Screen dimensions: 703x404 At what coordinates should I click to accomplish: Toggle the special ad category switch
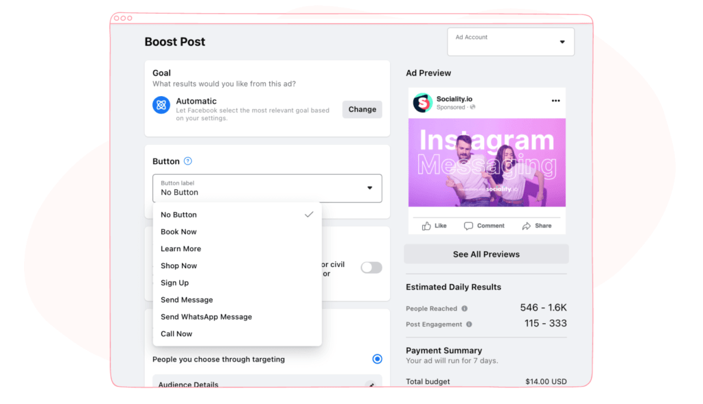[371, 268]
